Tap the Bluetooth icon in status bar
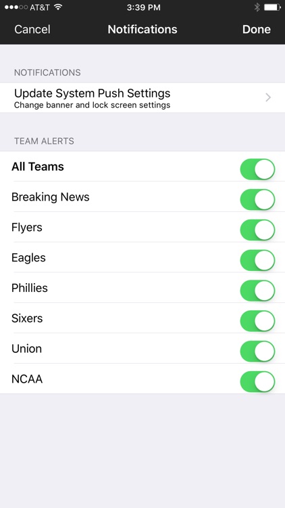The width and height of the screenshot is (285, 508). click(x=257, y=7)
